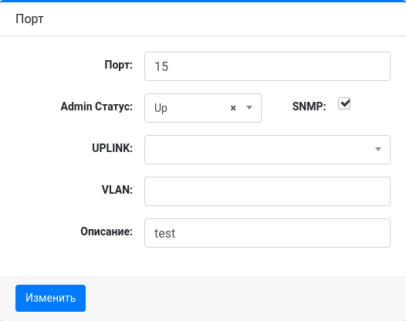
Task: Click the Описание: label
Action: (107, 231)
